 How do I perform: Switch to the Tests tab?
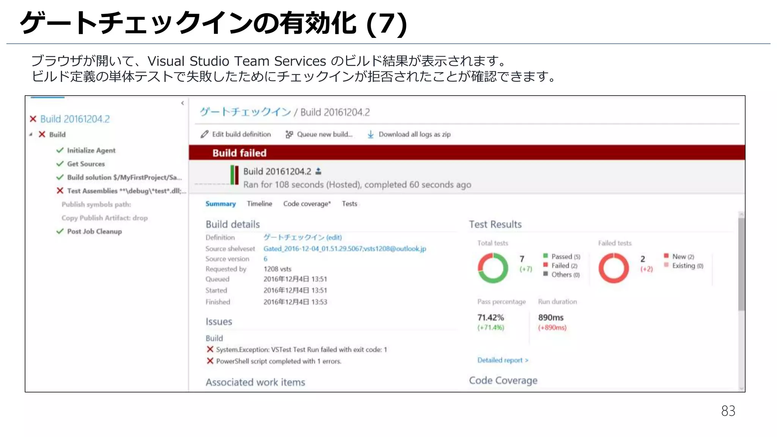(x=349, y=204)
